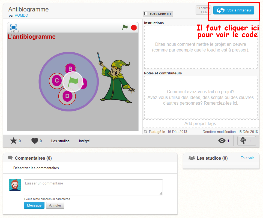
Task: Click the Add project tags field
Action: click(201, 124)
